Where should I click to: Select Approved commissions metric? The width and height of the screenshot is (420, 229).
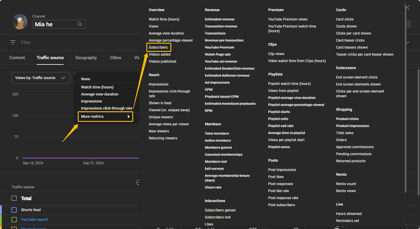tap(355, 147)
